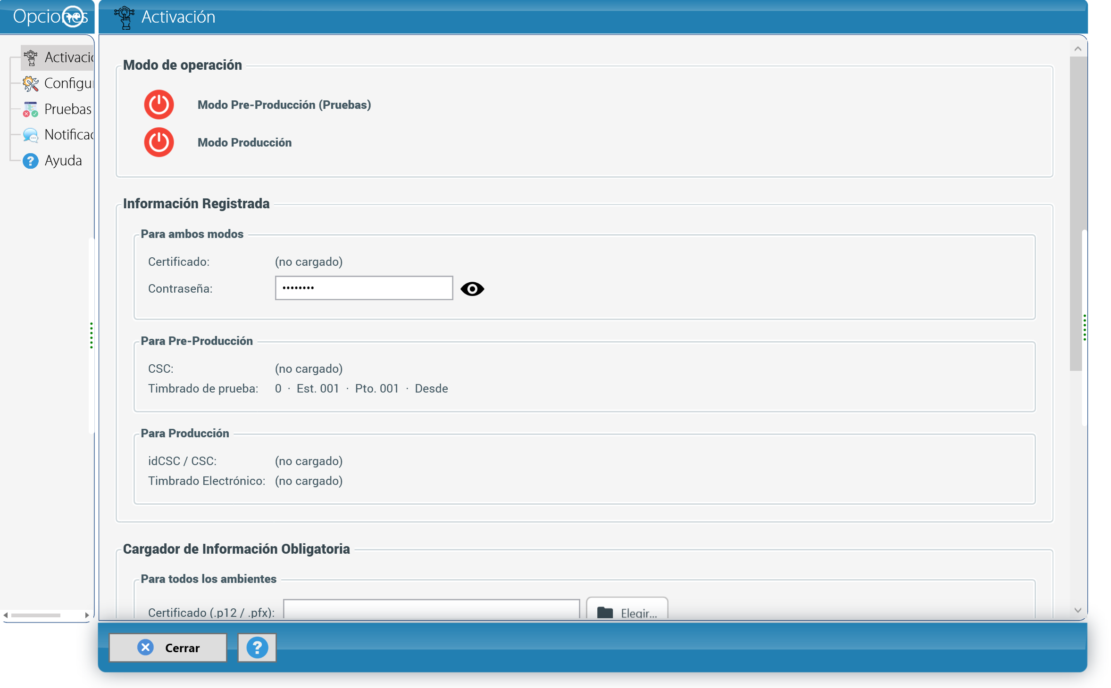The height and width of the screenshot is (688, 1111).
Task: Click the Ayuda question mark icon
Action: (31, 161)
